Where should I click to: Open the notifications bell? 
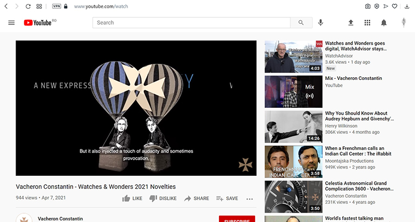coord(384,23)
